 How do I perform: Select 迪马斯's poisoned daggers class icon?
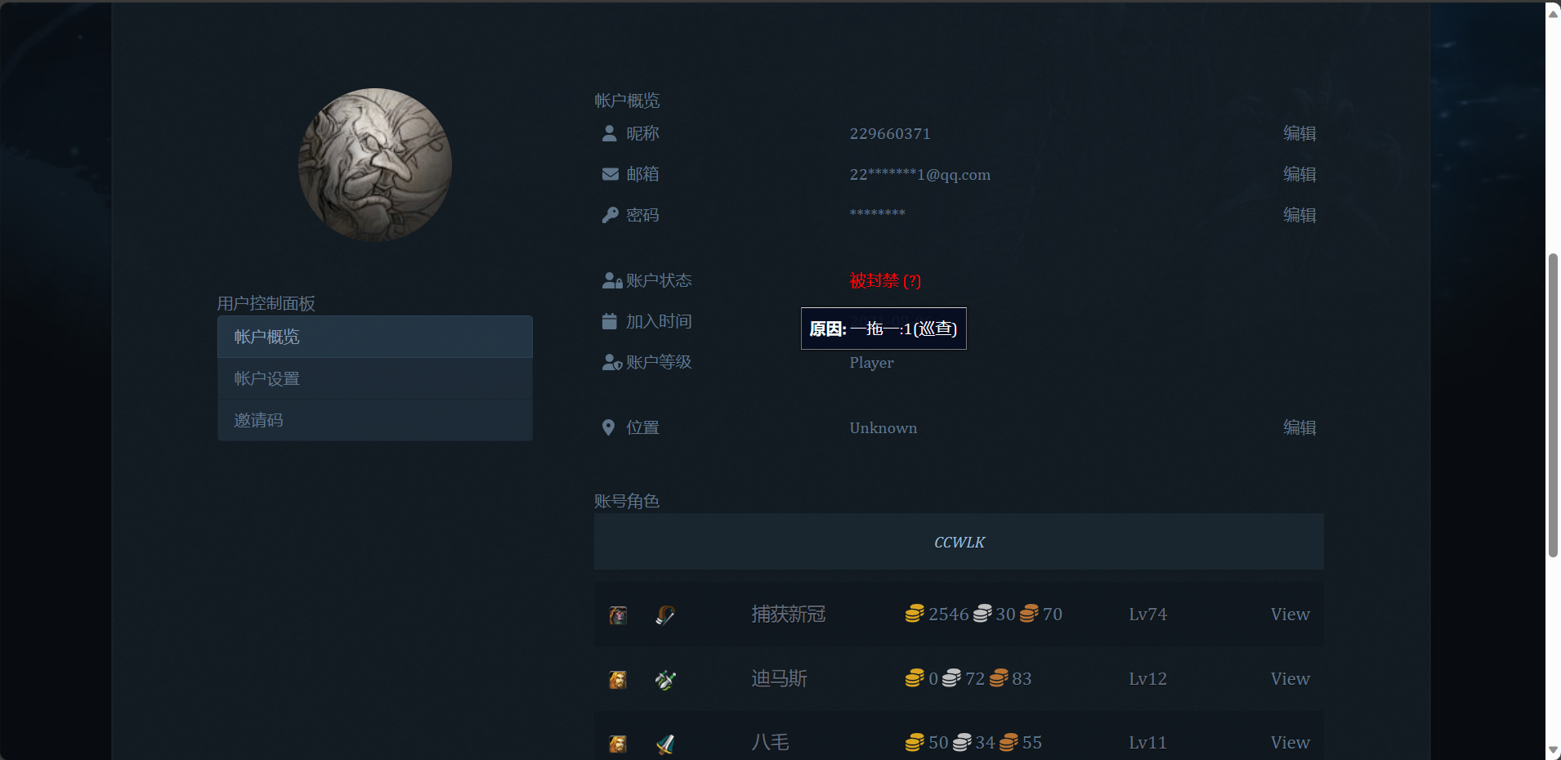click(x=664, y=679)
